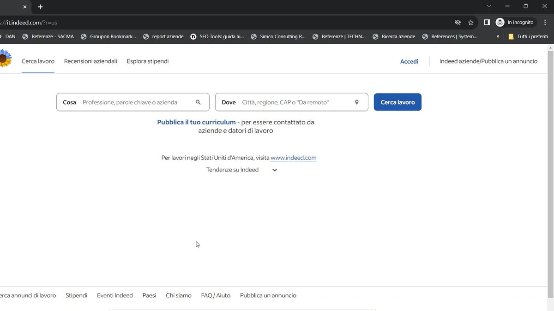This screenshot has width=554, height=311.
Task: Click the location pin icon in Dove field
Action: [357, 102]
